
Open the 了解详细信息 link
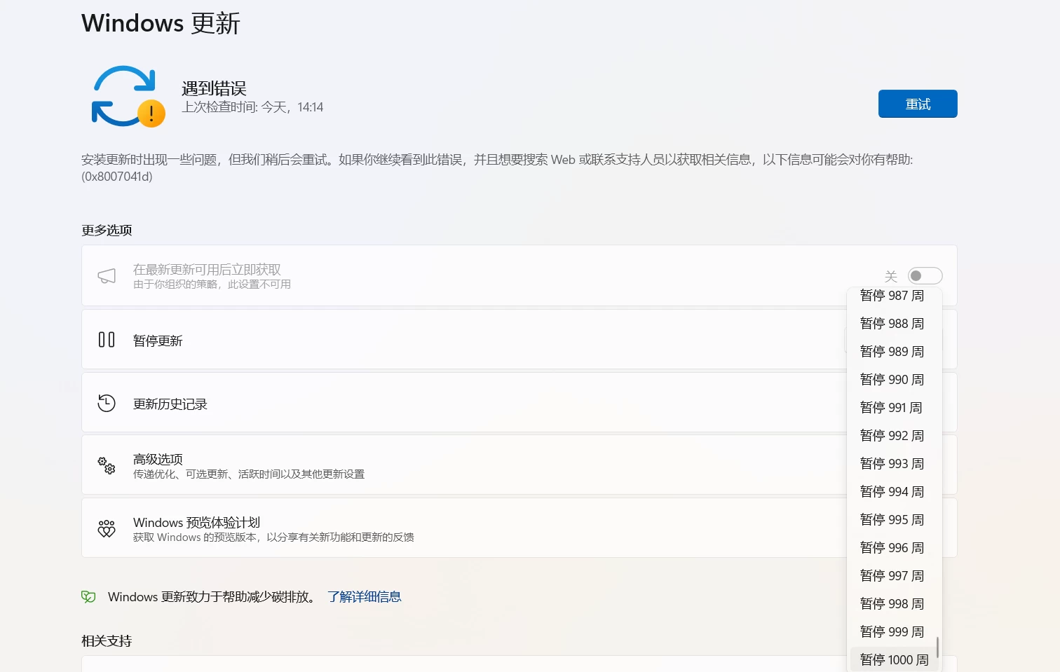[364, 597]
